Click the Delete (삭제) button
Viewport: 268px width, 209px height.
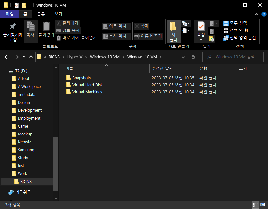141,26
